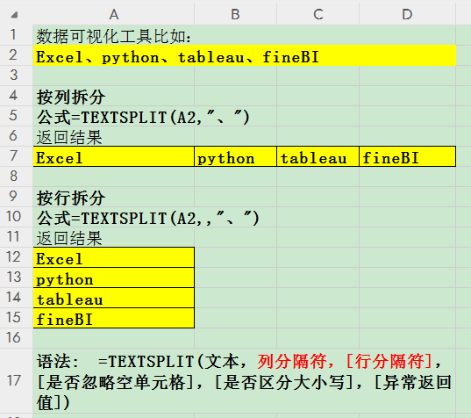Click 'tableau' cell in row 14
The width and height of the screenshot is (471, 418).
113,298
